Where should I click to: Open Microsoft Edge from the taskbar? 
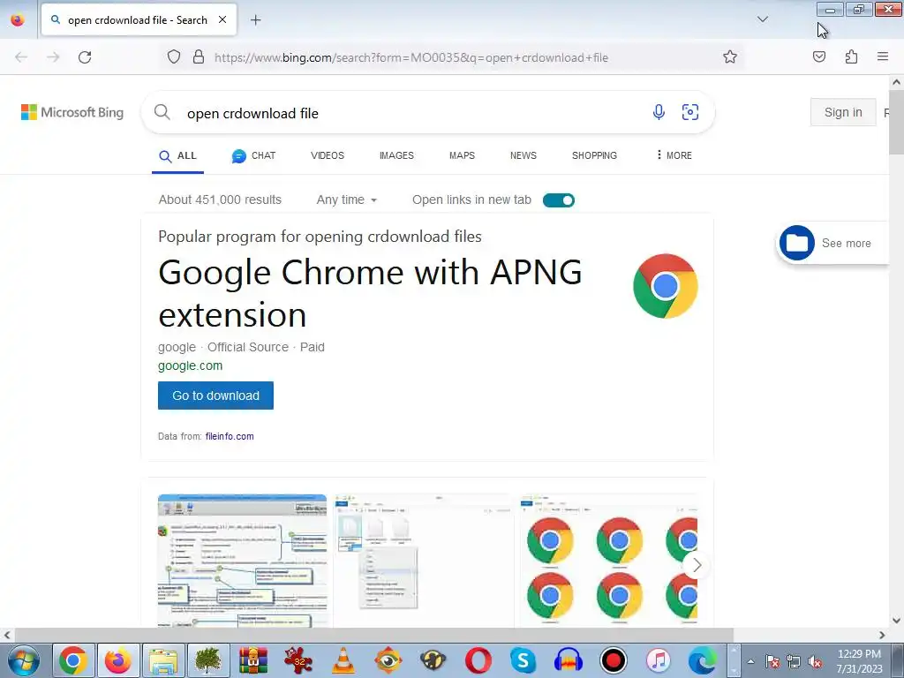pyautogui.click(x=703, y=660)
